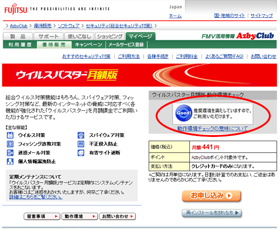Image resolution: width=280 pixels, height=229 pixels.
Task: Select the 優待販売 sub-tab
Action: pos(54,45)
